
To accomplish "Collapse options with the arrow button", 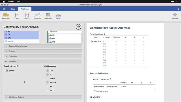I will click(x=79, y=27).
